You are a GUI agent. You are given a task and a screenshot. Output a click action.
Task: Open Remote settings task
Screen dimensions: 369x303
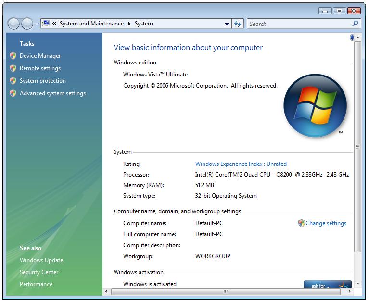pyautogui.click(x=40, y=68)
